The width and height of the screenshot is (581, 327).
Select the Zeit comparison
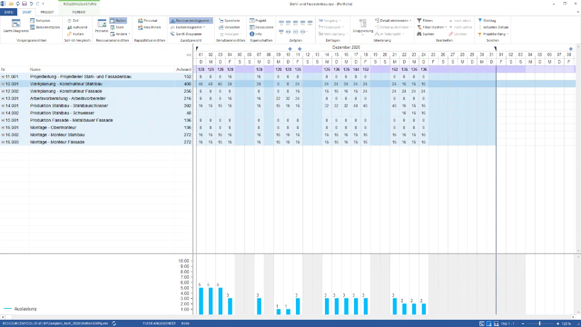pos(73,20)
